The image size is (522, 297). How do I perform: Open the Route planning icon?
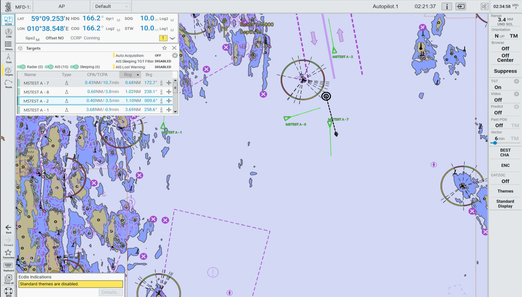(8, 83)
